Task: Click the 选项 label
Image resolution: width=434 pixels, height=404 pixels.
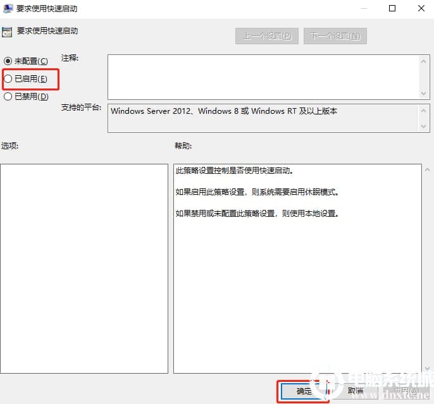Action: click(9, 145)
